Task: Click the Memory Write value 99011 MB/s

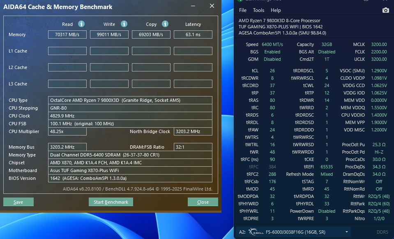Action: [109, 34]
